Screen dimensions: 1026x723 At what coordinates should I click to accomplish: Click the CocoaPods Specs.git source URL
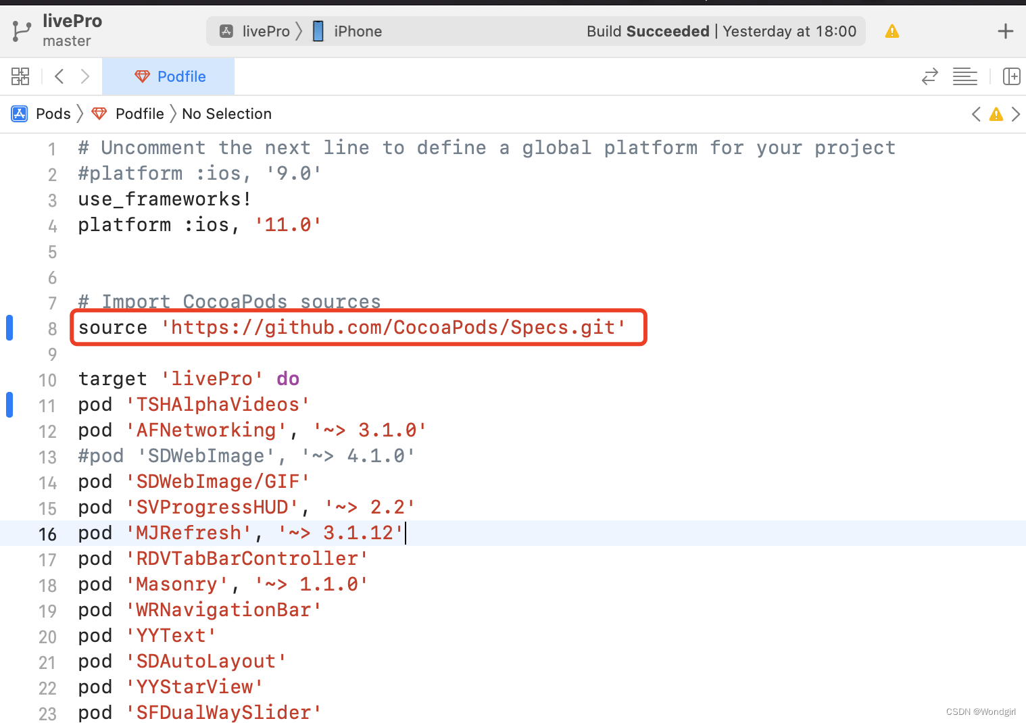pyautogui.click(x=393, y=327)
